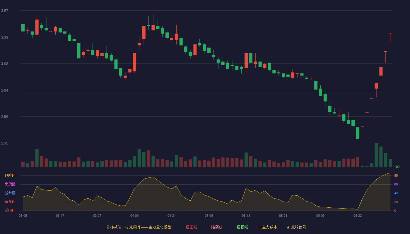Click the 03-17 date label
The image size is (410, 234).
pos(60,216)
